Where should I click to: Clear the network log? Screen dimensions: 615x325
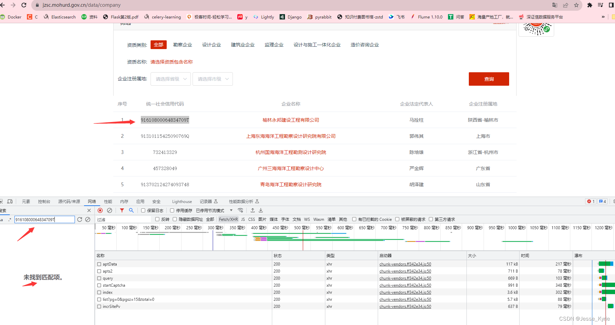pyautogui.click(x=110, y=210)
